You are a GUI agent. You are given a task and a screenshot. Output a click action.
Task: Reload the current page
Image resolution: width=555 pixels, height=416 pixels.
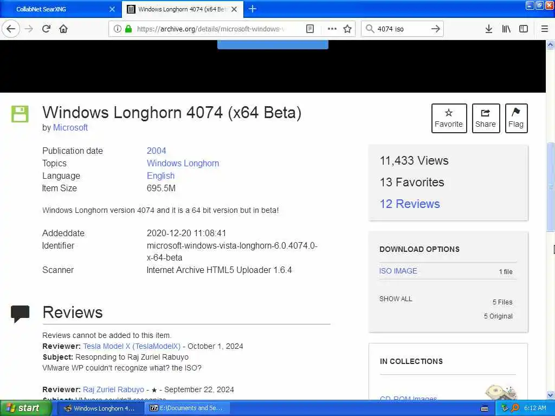click(x=47, y=29)
